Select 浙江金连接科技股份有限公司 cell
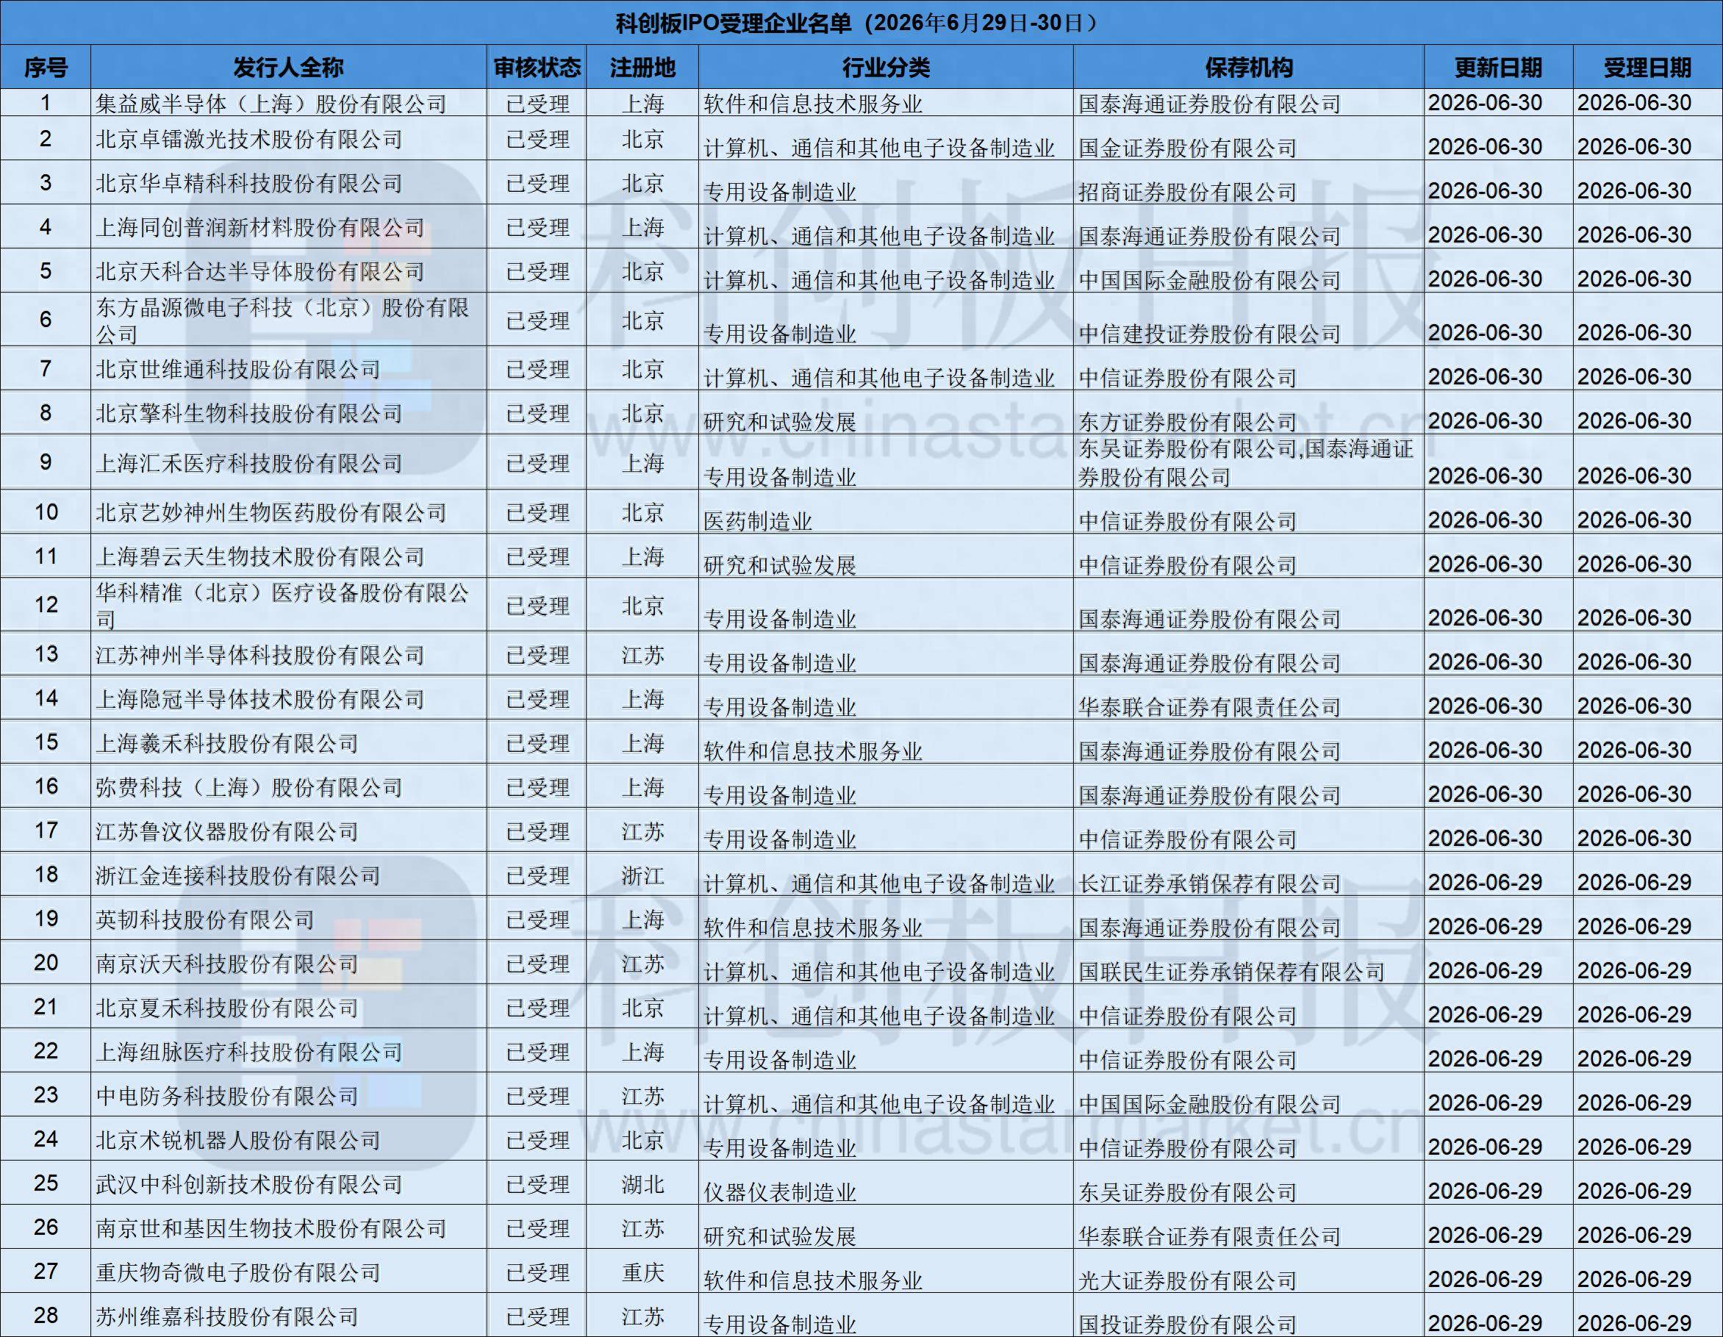The width and height of the screenshot is (1723, 1337). coord(288,875)
